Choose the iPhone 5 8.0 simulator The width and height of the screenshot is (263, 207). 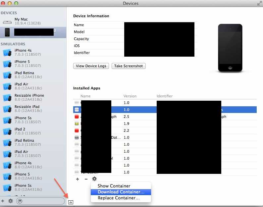pos(33,176)
